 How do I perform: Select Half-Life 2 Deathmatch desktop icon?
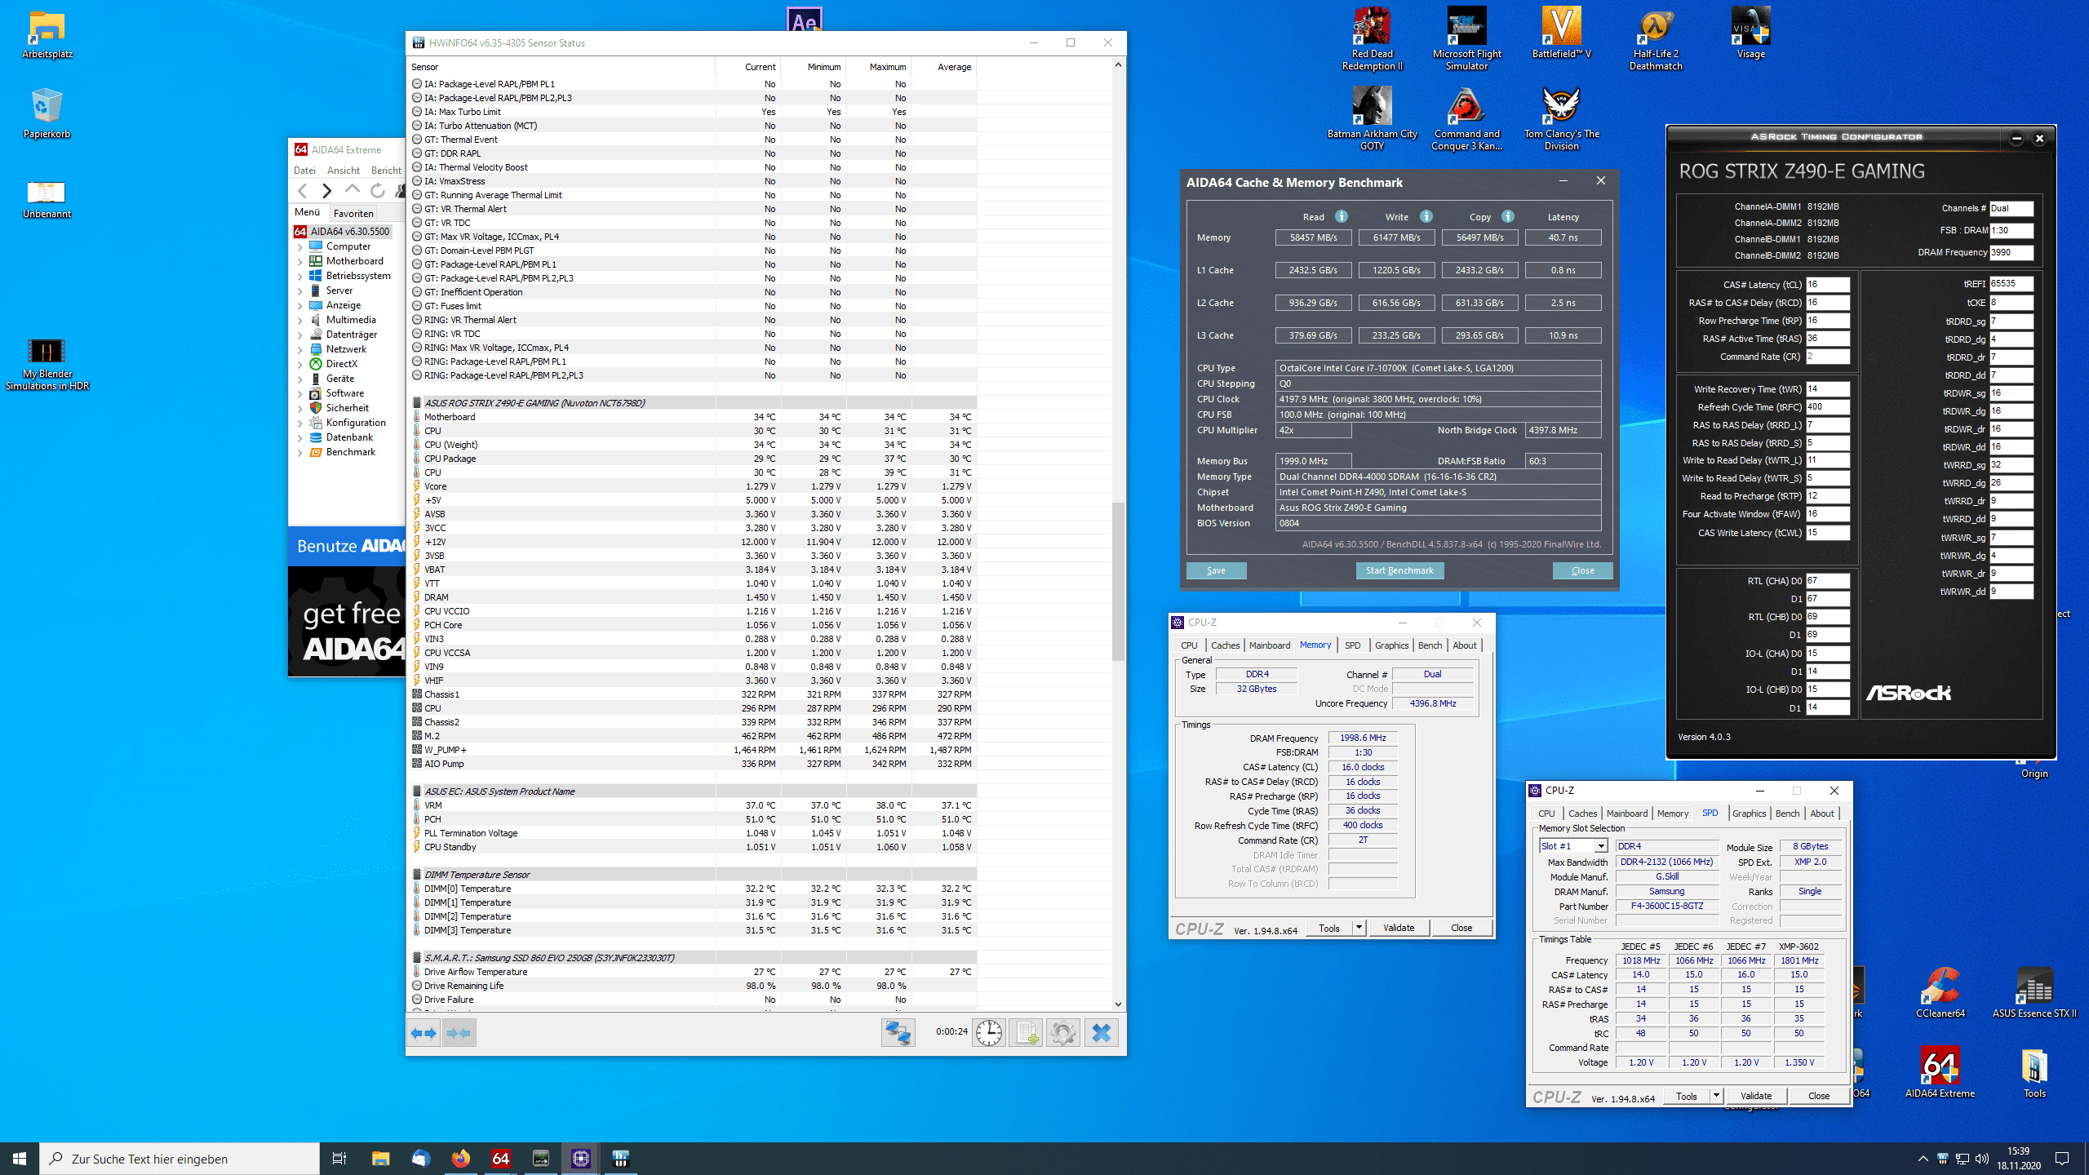pyautogui.click(x=1656, y=39)
